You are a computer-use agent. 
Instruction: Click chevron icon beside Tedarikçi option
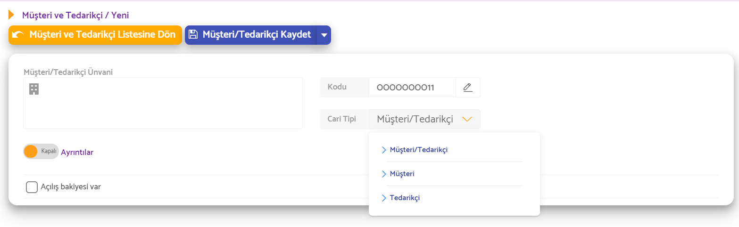[x=384, y=198]
